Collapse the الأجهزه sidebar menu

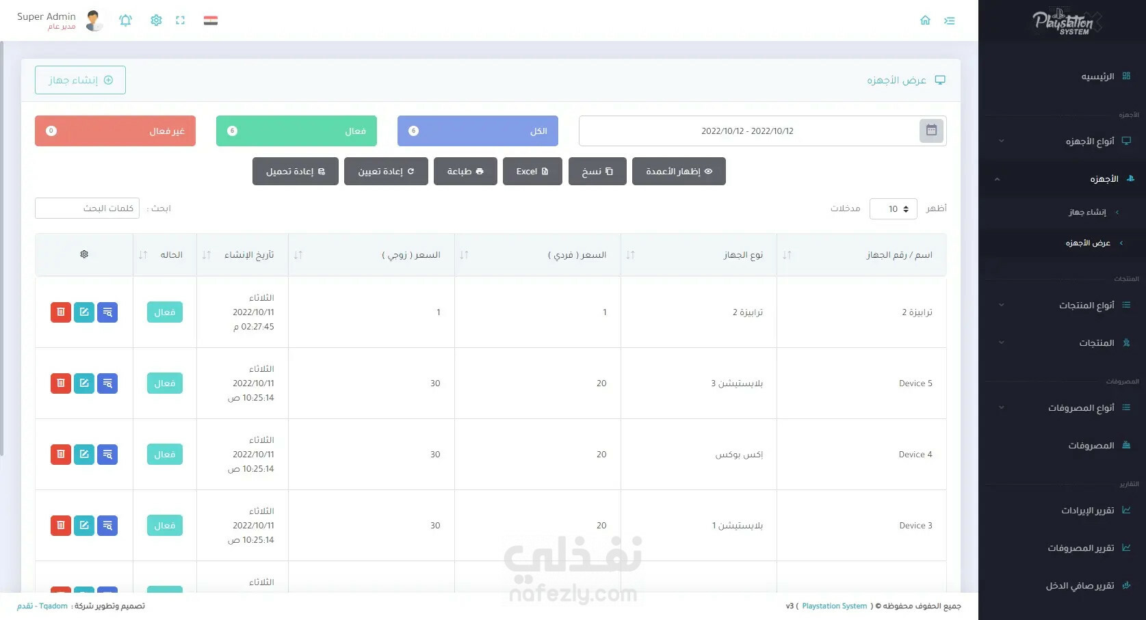click(1063, 179)
